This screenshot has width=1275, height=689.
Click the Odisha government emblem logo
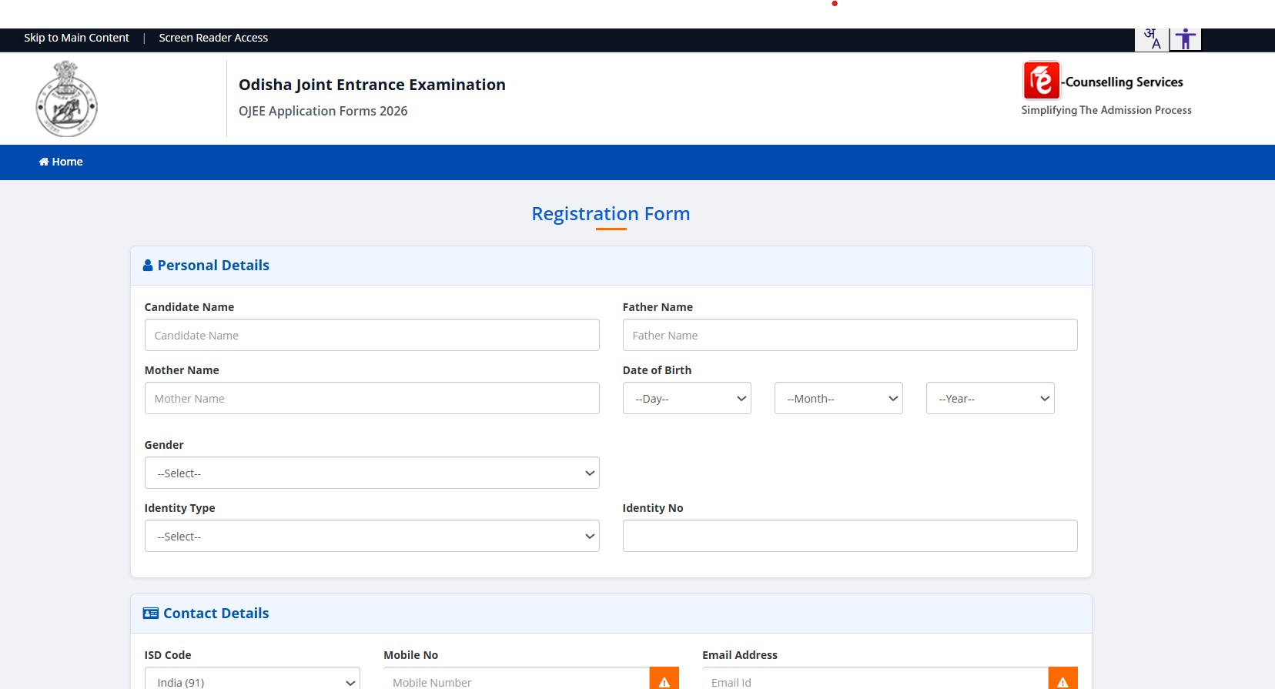coord(67,99)
